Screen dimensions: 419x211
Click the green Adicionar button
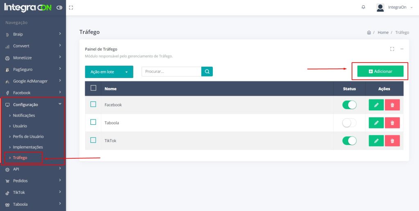point(380,71)
